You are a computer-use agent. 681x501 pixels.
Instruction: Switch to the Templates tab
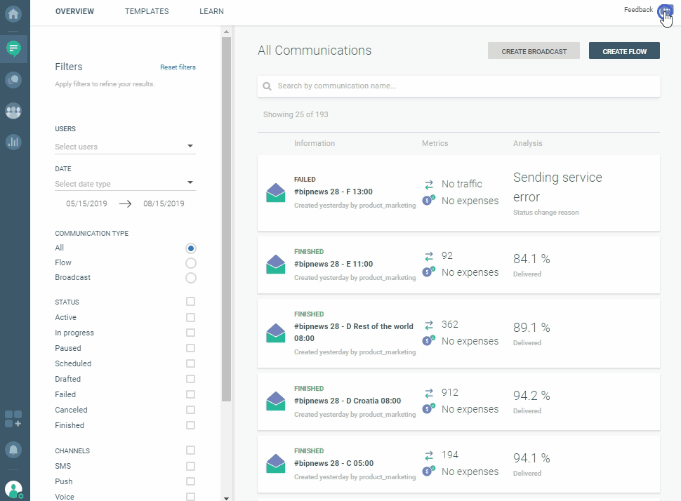point(147,11)
